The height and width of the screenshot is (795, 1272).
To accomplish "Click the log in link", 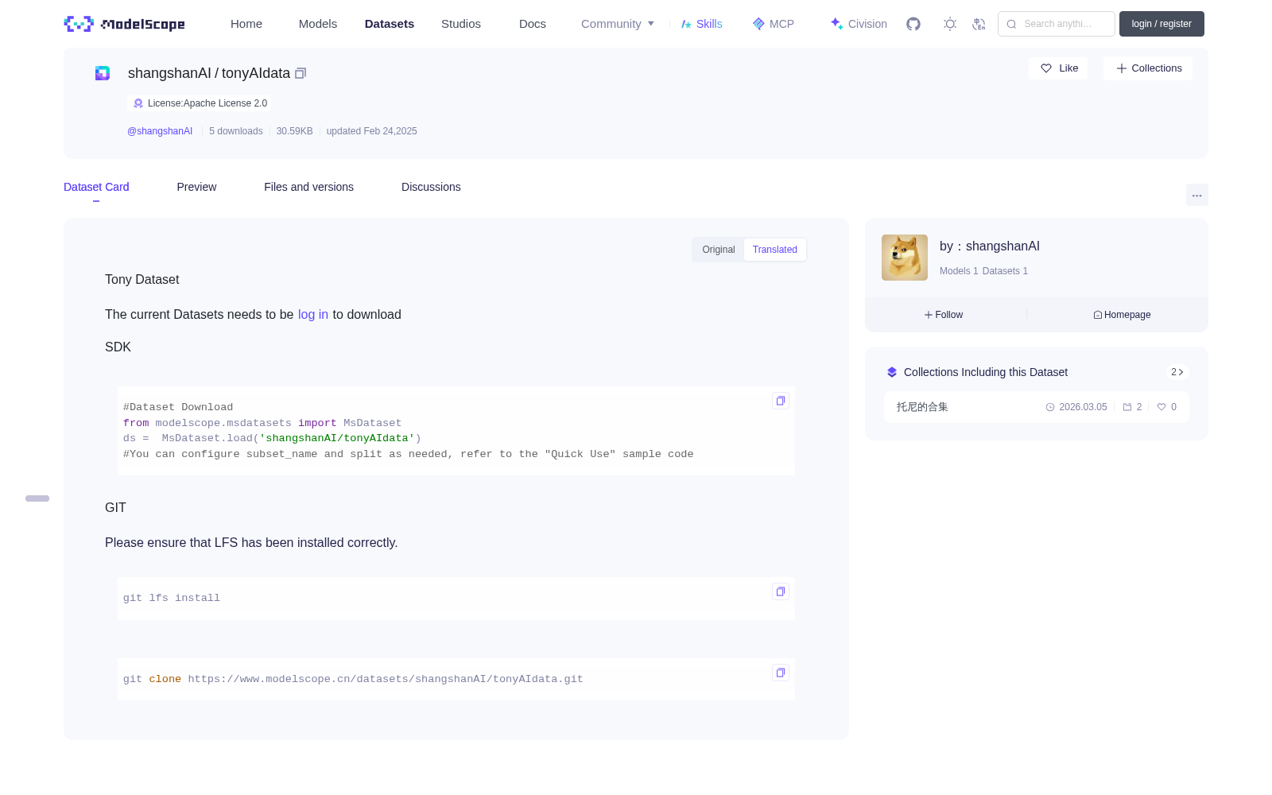I will [313, 315].
